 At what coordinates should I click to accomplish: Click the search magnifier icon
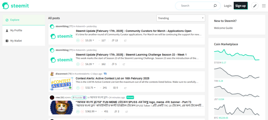pos(215,6)
